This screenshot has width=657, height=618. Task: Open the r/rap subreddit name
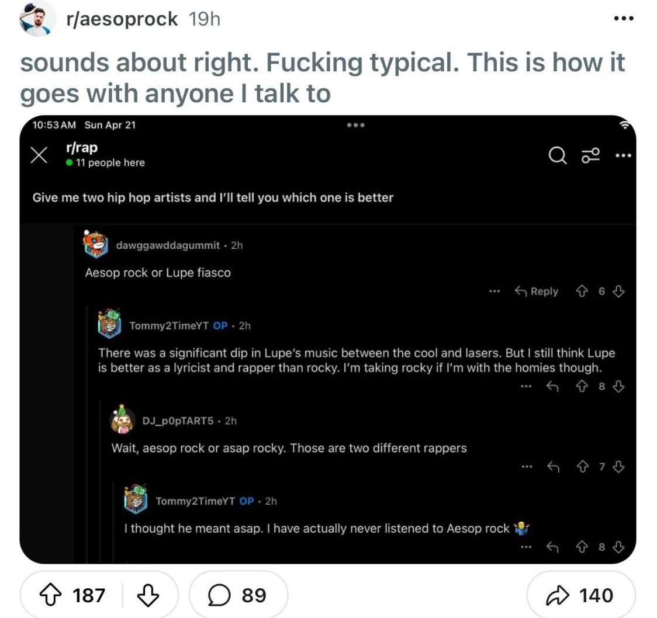81,148
